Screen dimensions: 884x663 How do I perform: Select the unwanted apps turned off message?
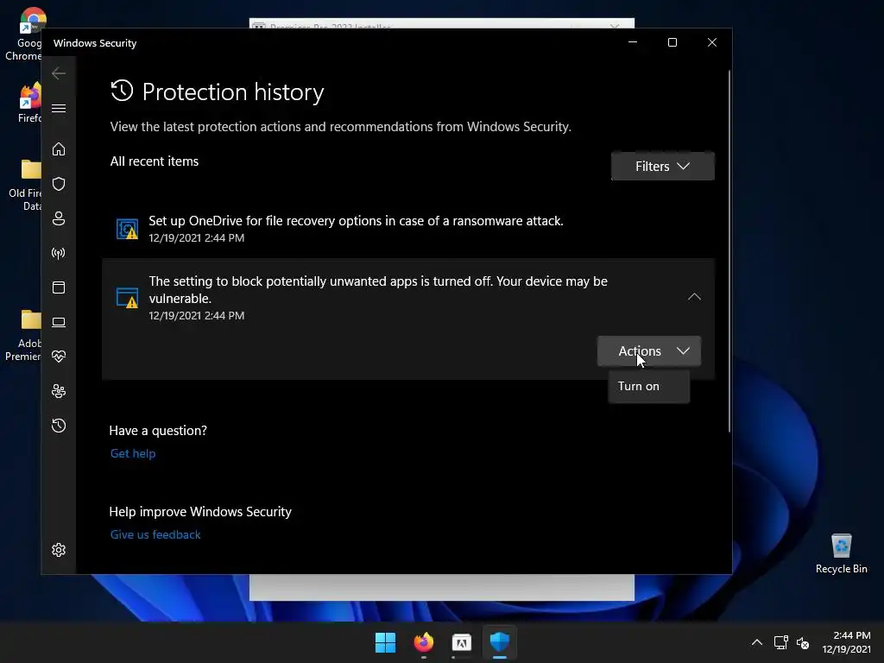[378, 290]
